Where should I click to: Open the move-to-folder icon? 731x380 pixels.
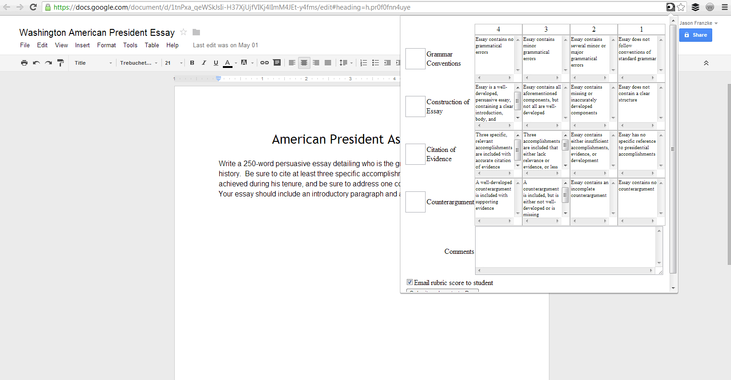tap(196, 32)
